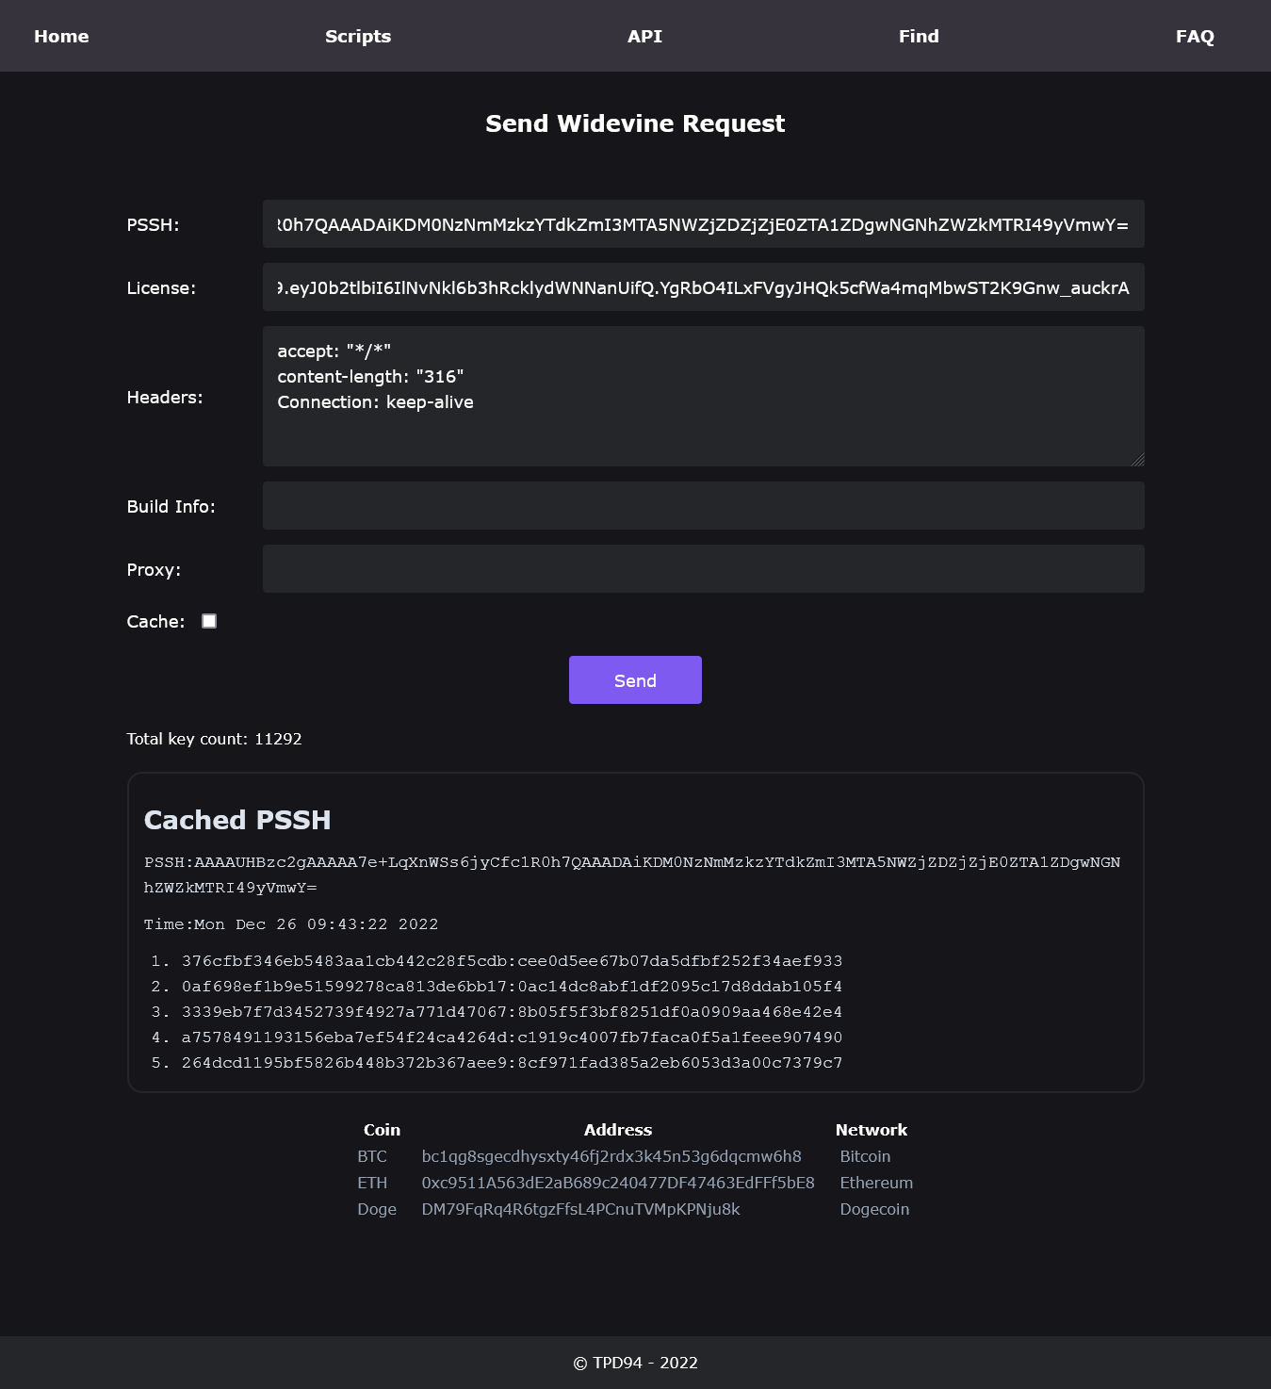The image size is (1271, 1389).
Task: Click the fifth cached key entry
Action: coord(512,1063)
